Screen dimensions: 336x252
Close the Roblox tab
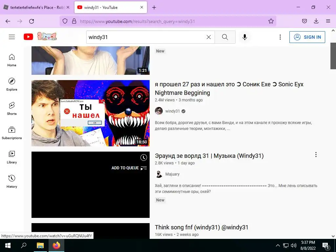coord(68,7)
